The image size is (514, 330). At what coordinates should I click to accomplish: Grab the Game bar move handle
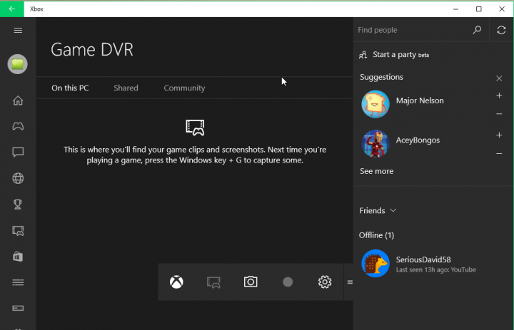[x=349, y=282]
